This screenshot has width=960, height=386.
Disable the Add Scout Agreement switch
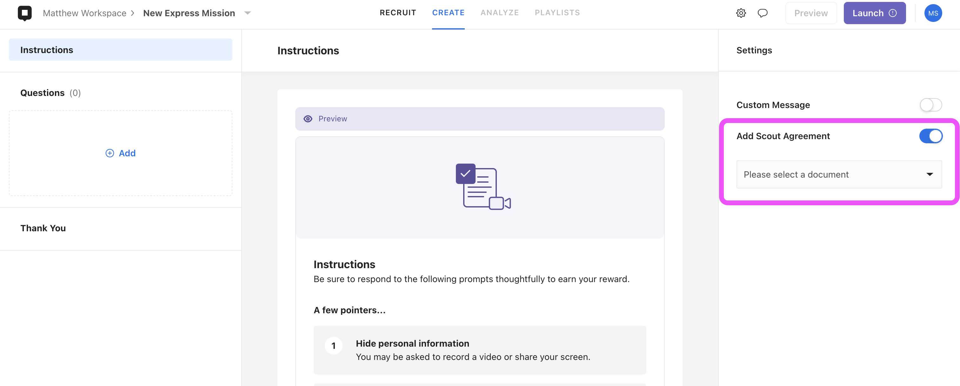point(930,136)
